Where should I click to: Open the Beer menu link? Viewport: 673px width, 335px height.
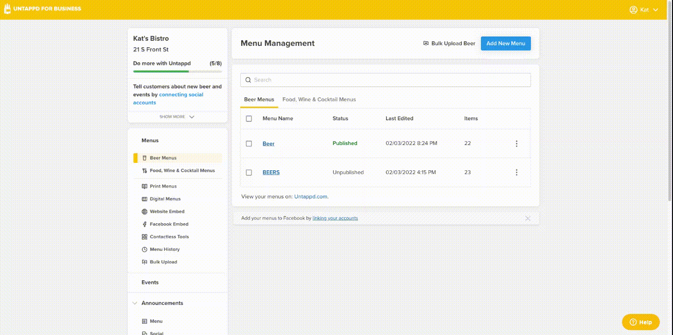point(268,144)
